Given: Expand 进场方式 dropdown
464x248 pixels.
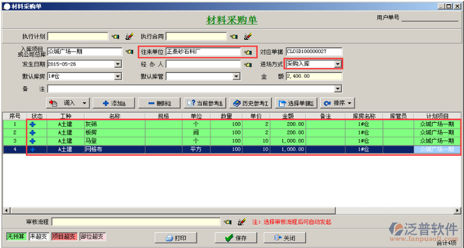Looking at the screenshot, I should [338, 64].
